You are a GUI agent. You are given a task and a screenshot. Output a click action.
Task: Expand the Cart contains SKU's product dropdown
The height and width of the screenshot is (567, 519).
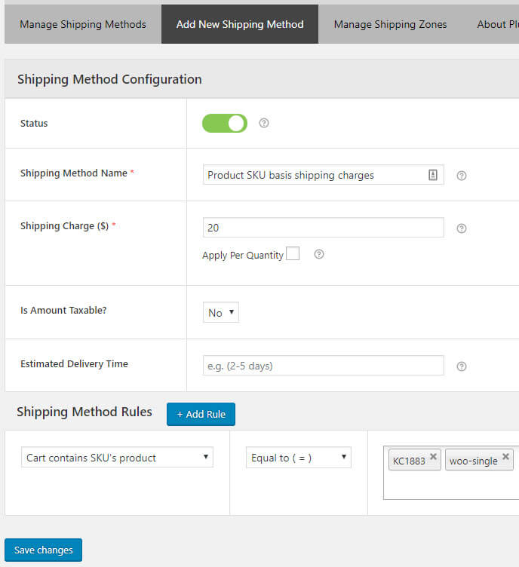tap(117, 458)
